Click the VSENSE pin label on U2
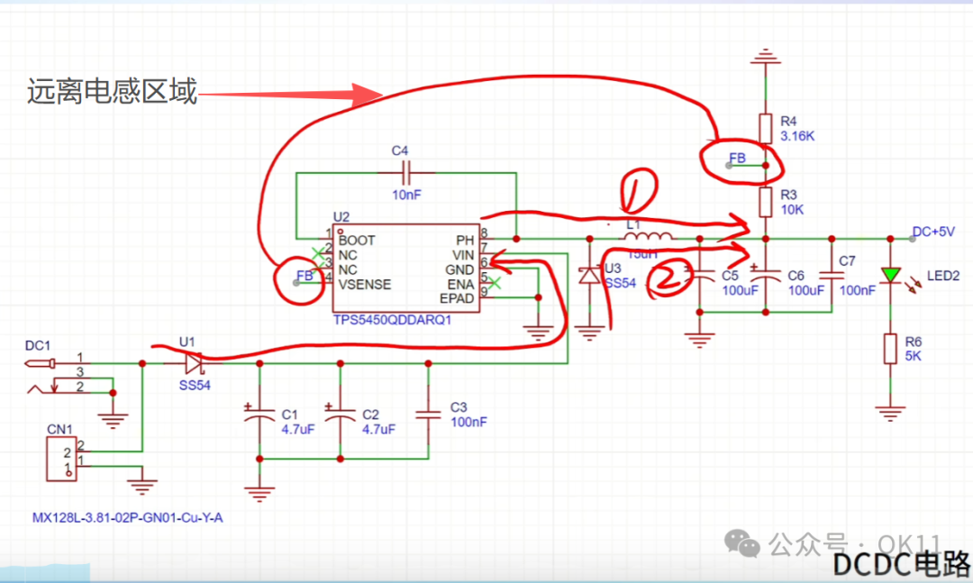 pyautogui.click(x=365, y=285)
